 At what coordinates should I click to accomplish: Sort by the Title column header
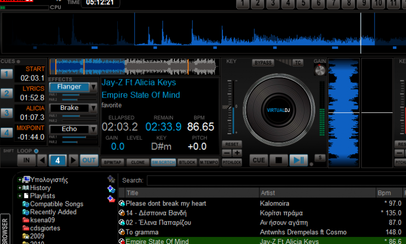tap(192, 193)
